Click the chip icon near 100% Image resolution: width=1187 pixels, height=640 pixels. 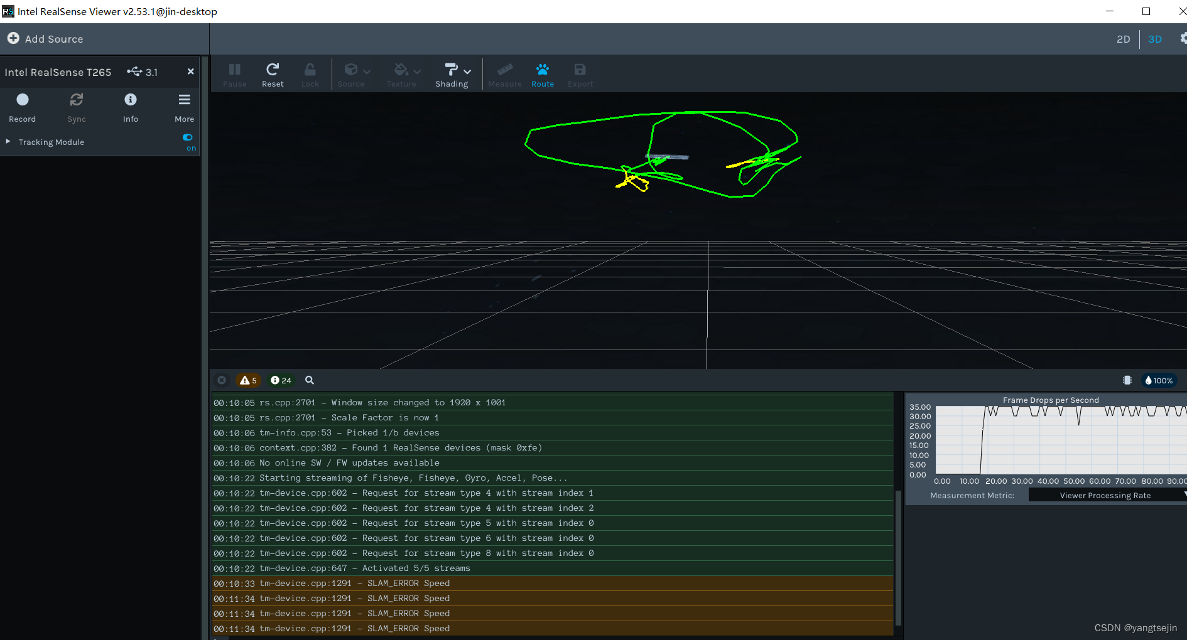1127,380
